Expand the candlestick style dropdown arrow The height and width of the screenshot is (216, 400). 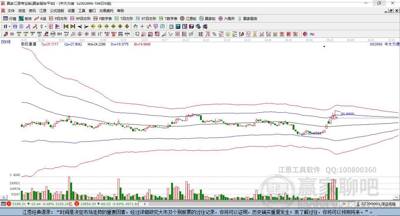point(46,27)
